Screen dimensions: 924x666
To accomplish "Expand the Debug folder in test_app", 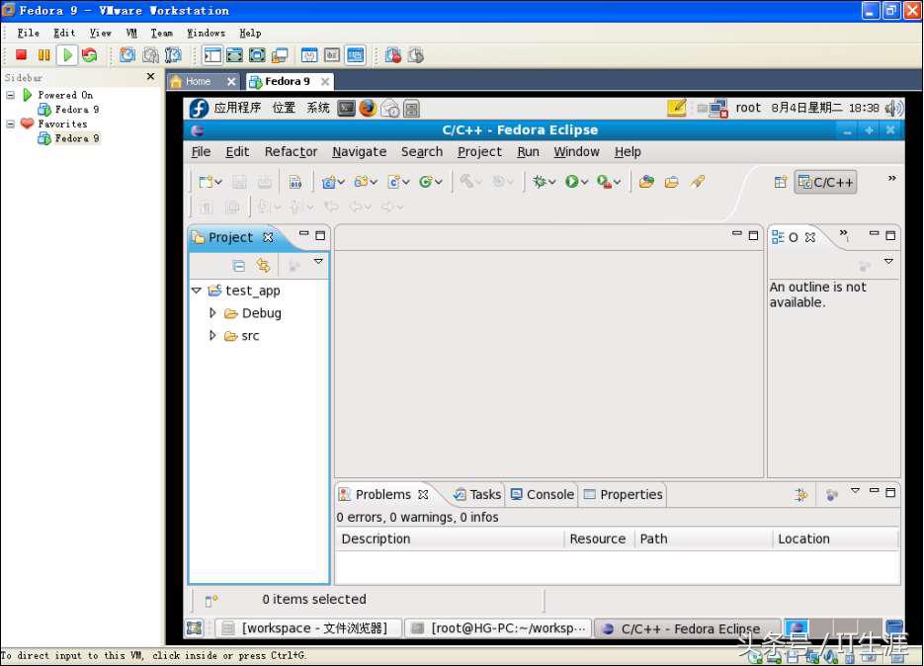I will pos(211,313).
